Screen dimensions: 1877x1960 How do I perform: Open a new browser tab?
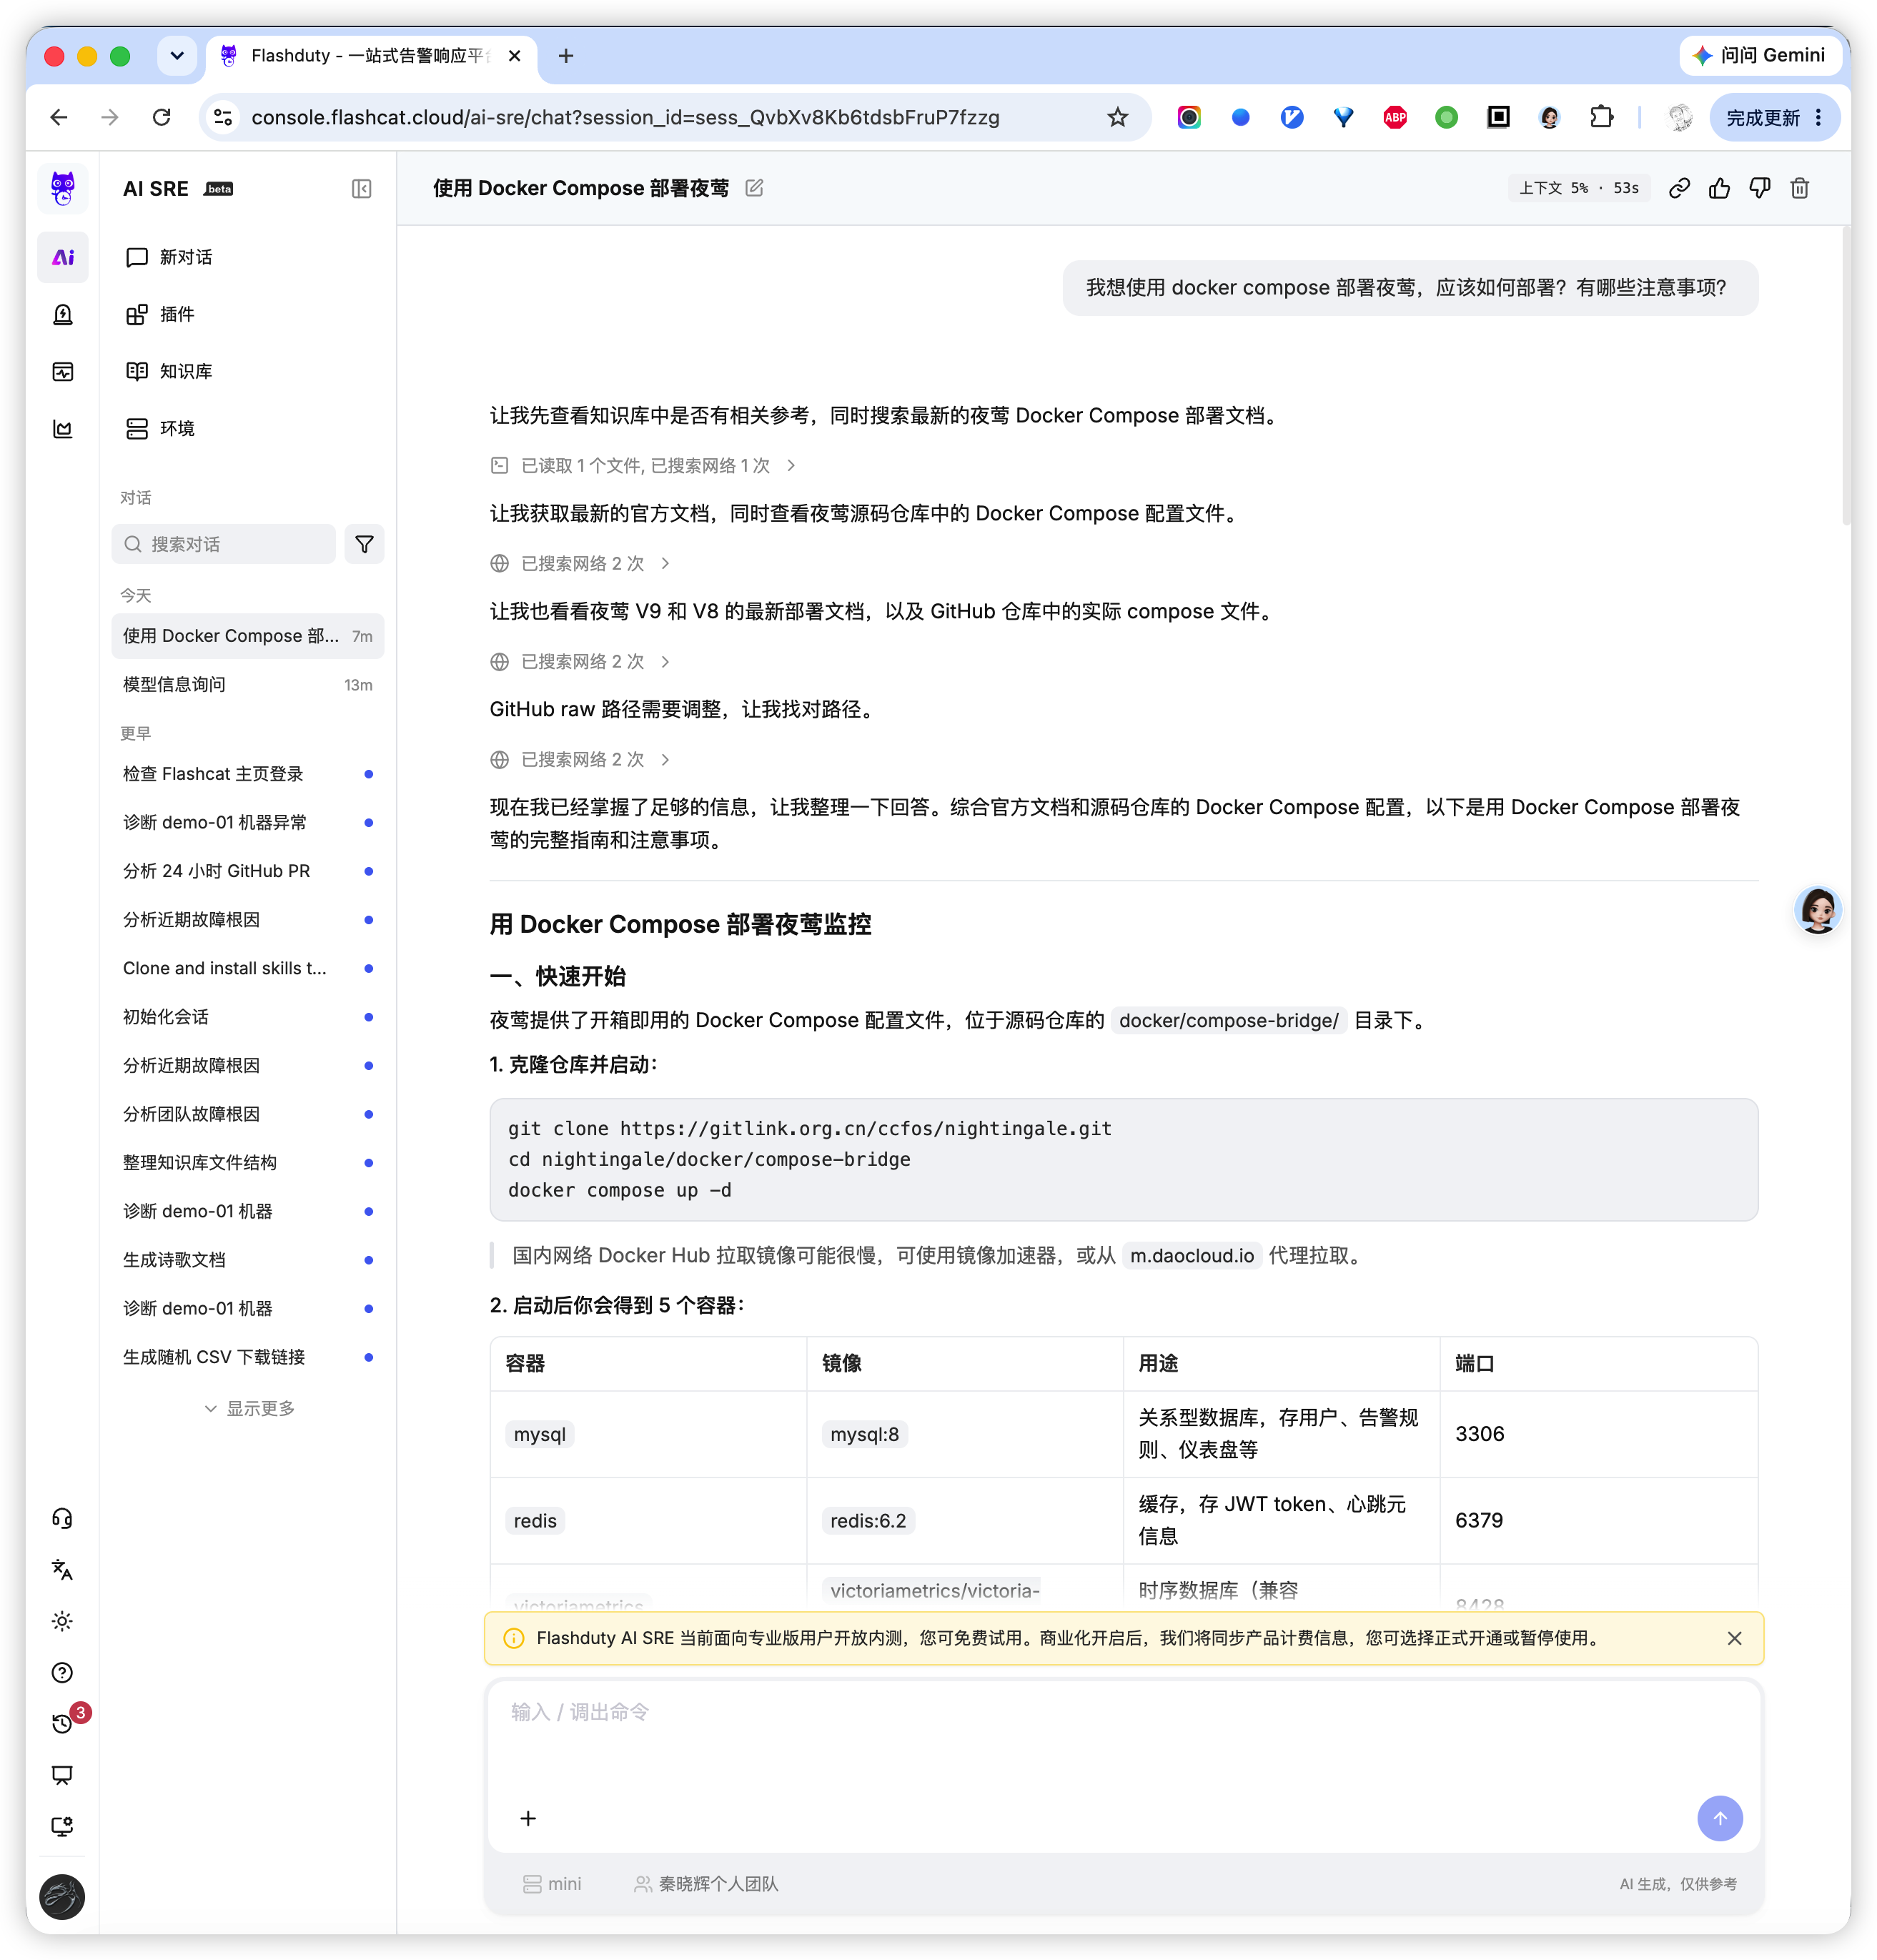pos(566,56)
